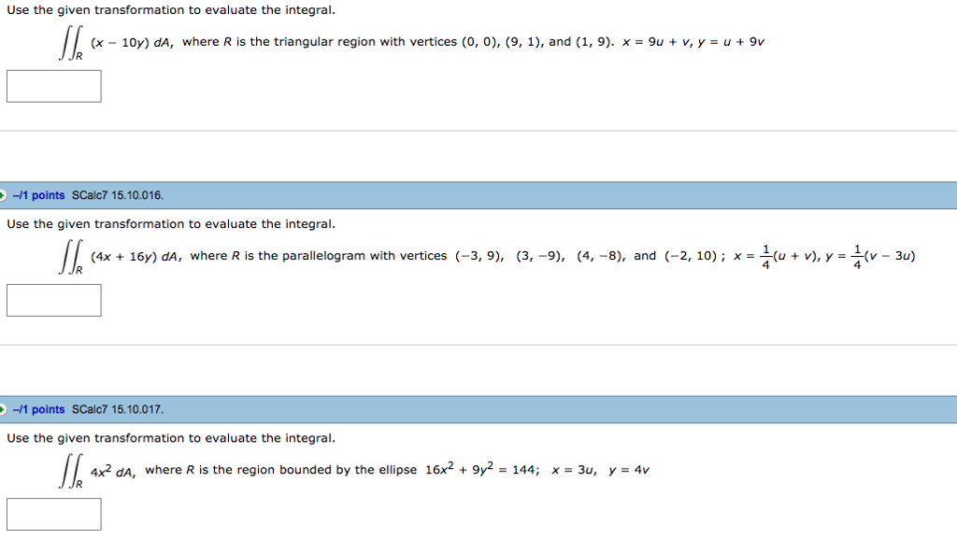Focus the answer box for the 4x² ellipse integral
The width and height of the screenshot is (957, 539).
[53, 514]
